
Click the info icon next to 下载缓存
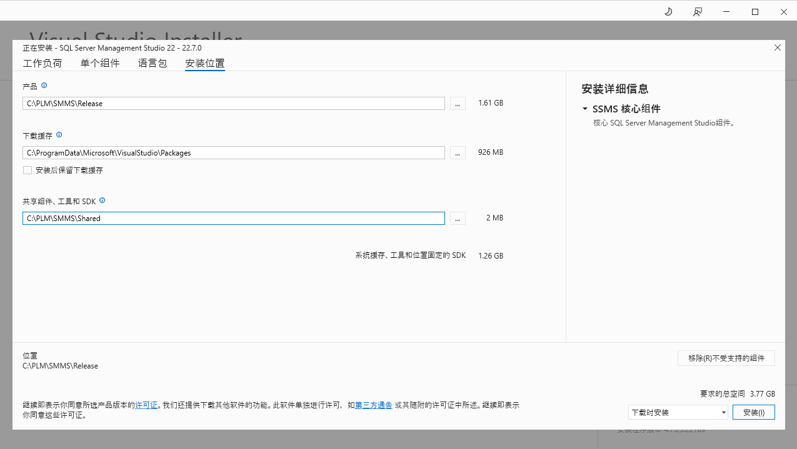pyautogui.click(x=59, y=135)
